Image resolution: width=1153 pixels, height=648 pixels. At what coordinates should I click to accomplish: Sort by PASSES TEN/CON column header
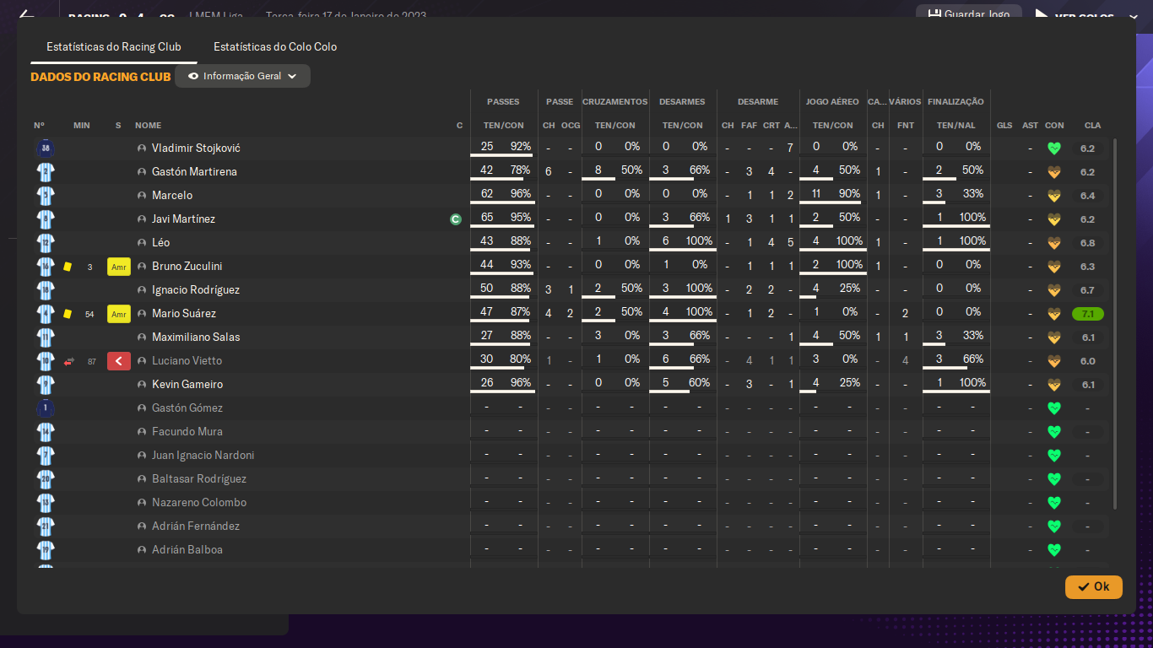[x=503, y=125]
